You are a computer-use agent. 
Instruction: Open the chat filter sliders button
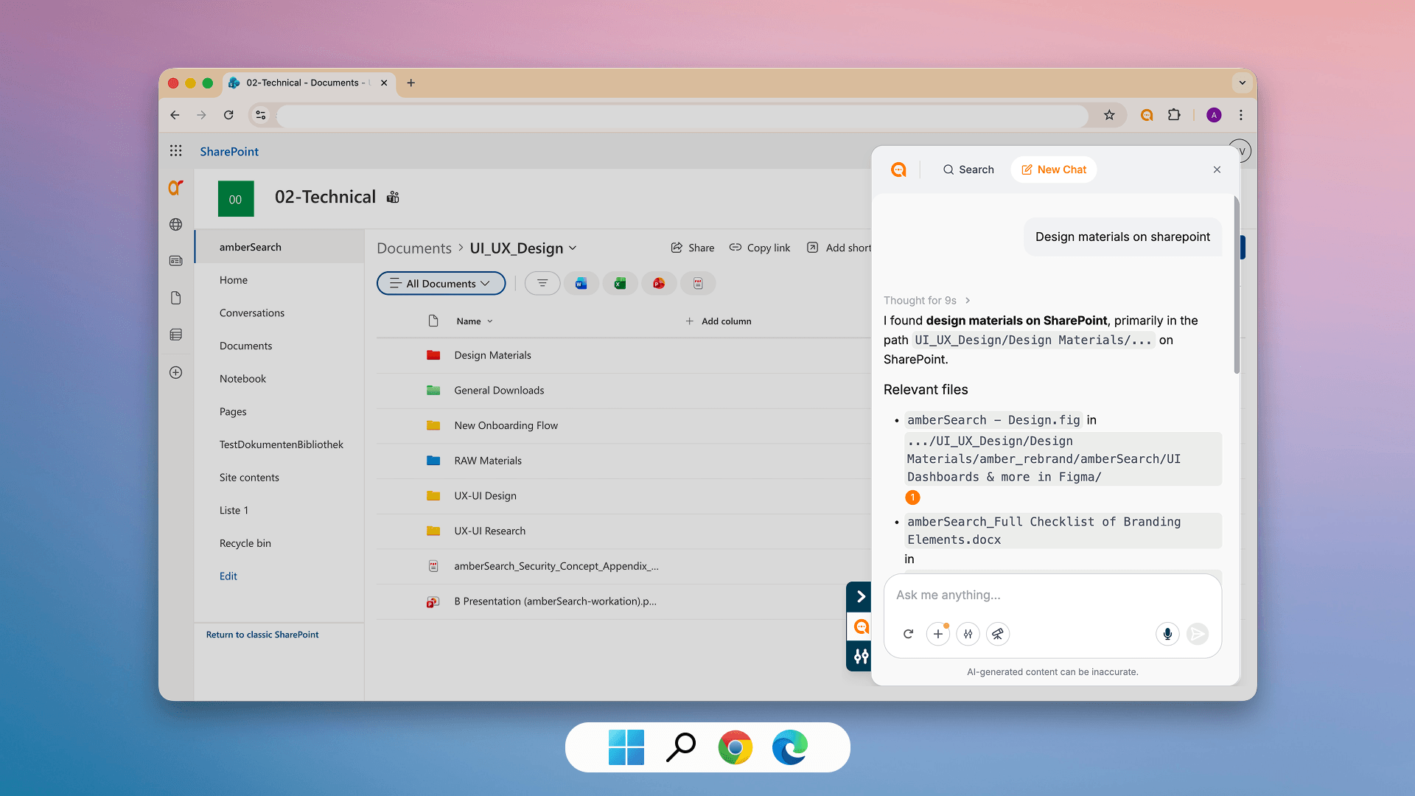pyautogui.click(x=968, y=634)
